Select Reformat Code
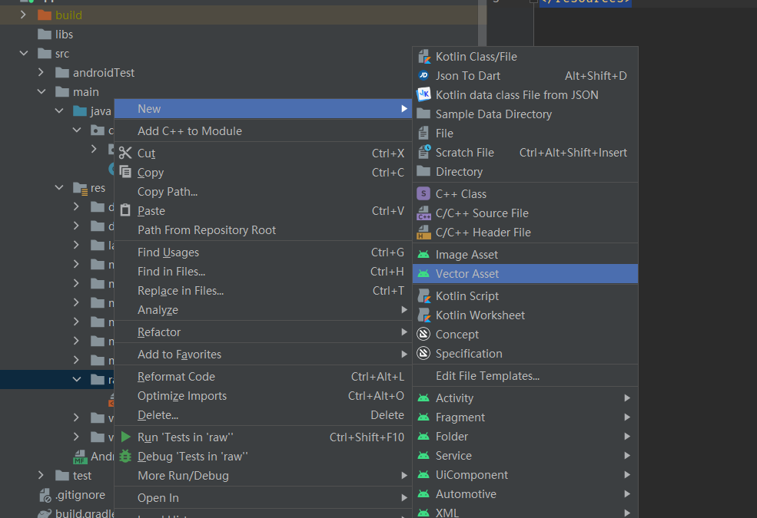757x518 pixels. 263,377
